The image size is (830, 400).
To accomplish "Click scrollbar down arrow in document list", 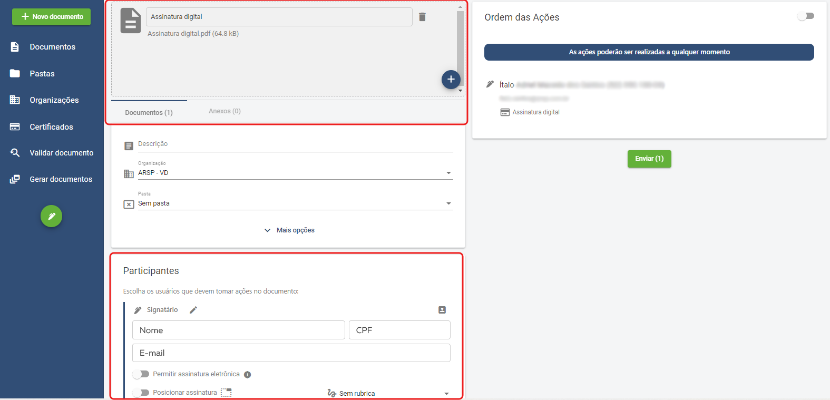I will (460, 91).
